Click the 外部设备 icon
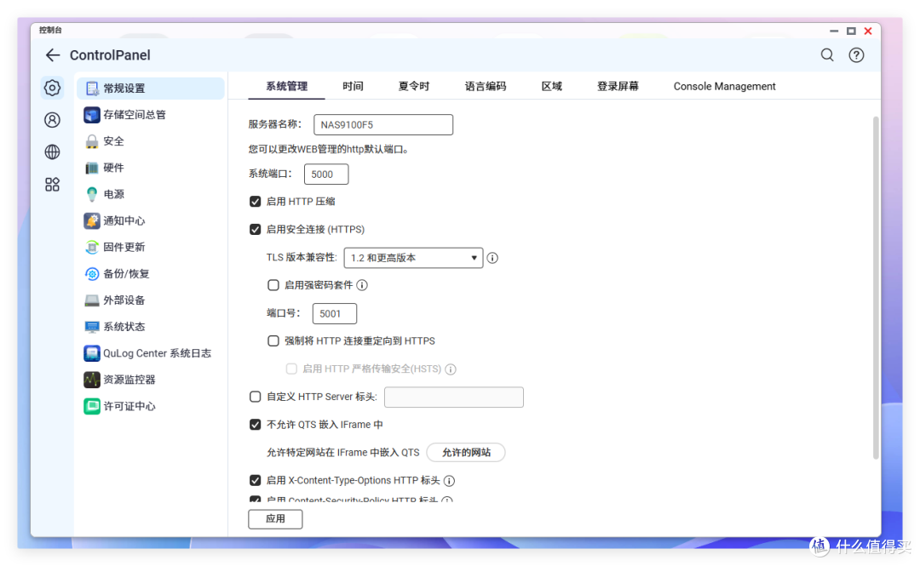 pyautogui.click(x=91, y=300)
